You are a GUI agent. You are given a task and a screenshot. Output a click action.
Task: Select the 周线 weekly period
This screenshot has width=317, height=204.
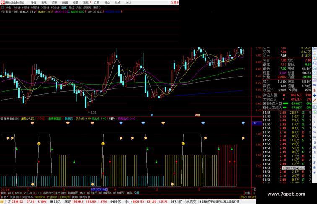pyautogui.click(x=71, y=8)
